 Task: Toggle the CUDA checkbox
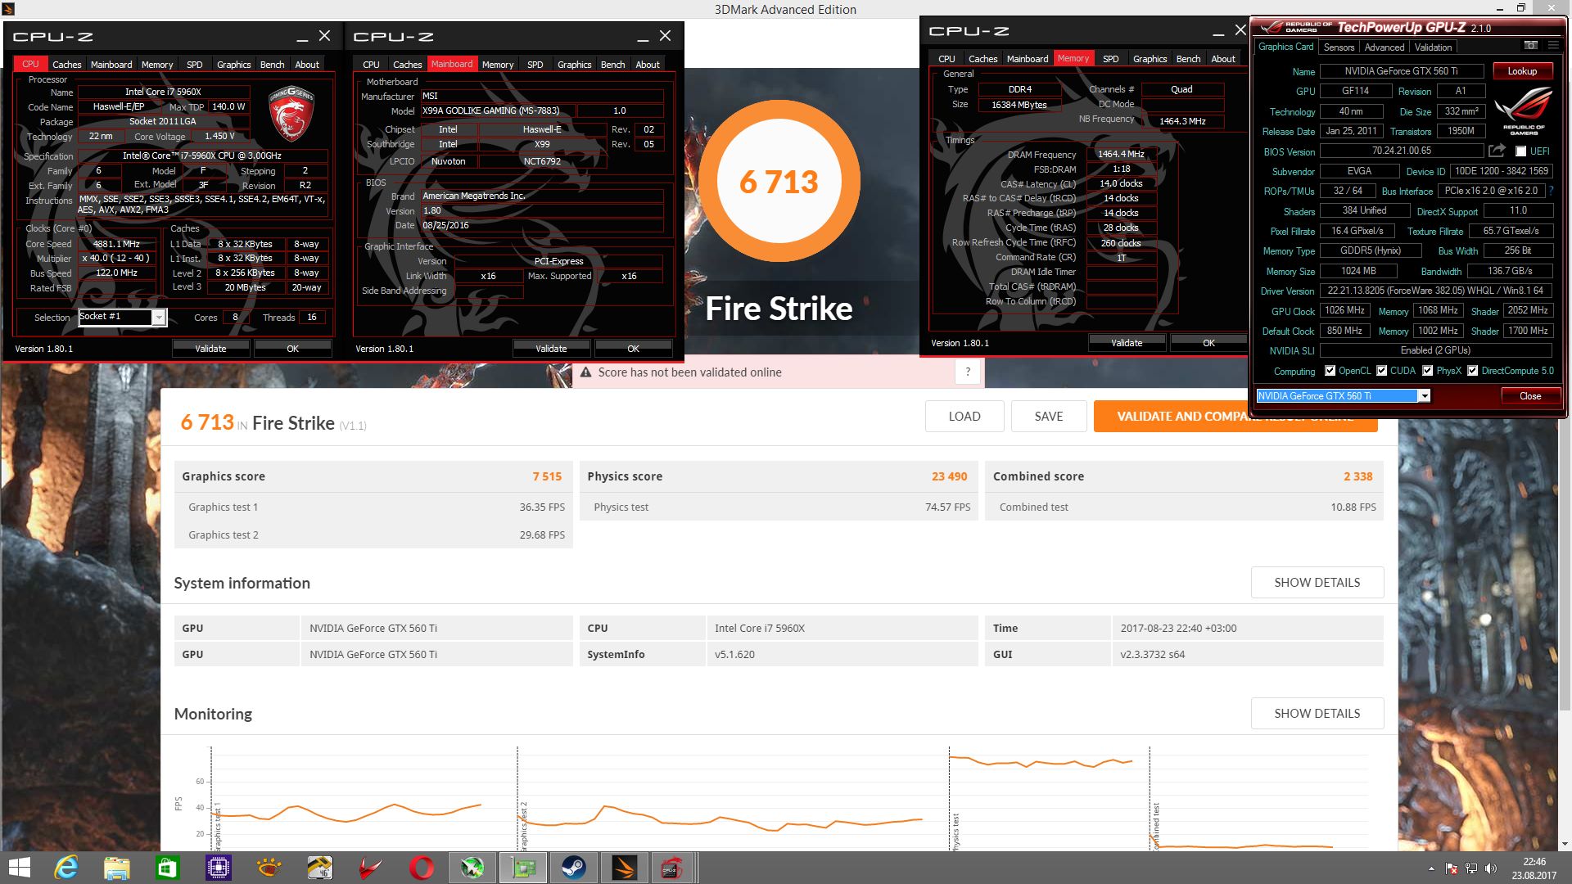coord(1381,371)
